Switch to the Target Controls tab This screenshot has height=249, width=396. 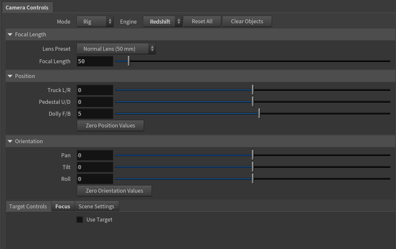pos(28,206)
